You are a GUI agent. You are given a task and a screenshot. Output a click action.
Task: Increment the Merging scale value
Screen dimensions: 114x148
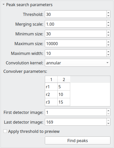tap(108, 22)
